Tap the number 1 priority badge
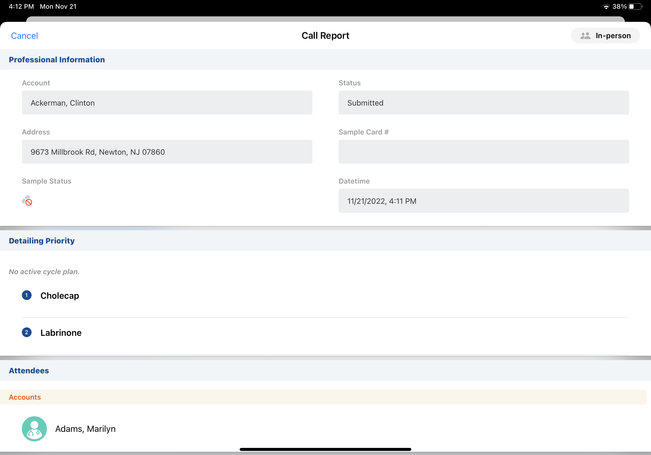 [x=27, y=295]
